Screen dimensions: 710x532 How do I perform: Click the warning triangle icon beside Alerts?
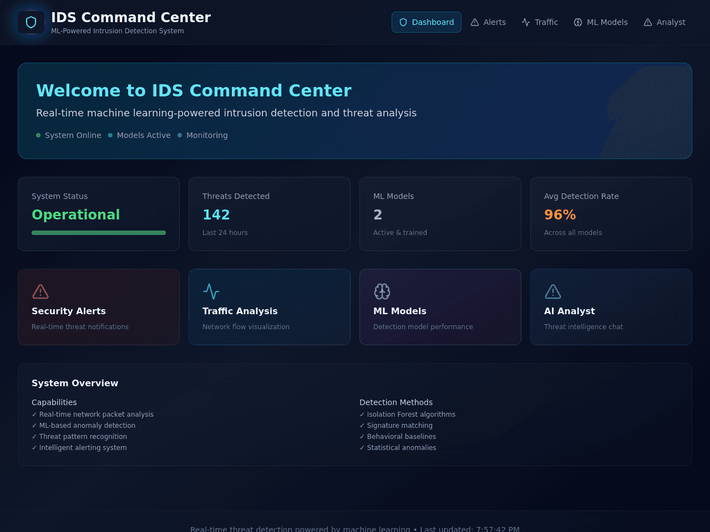pos(475,22)
